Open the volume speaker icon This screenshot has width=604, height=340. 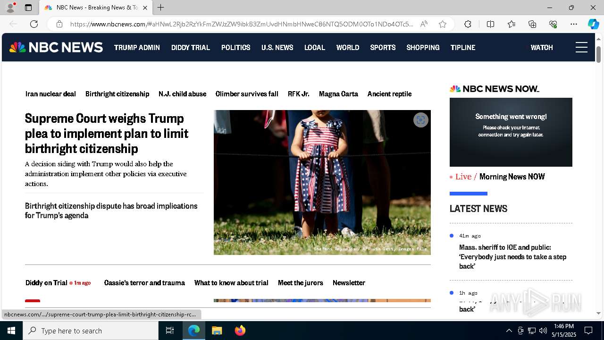point(543,331)
